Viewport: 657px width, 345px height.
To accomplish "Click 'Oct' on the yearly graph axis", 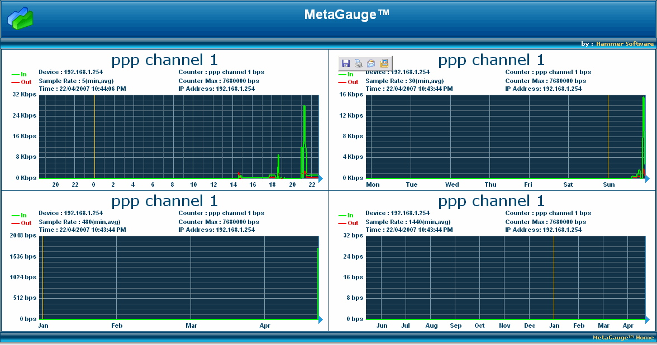I will pyautogui.click(x=480, y=325).
